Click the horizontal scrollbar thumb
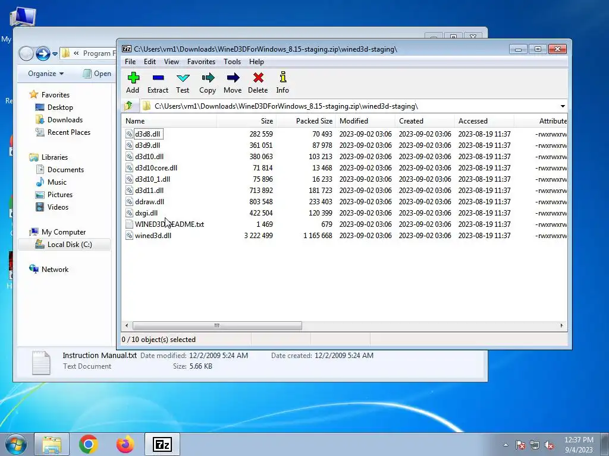The width and height of the screenshot is (609, 456). [217, 326]
